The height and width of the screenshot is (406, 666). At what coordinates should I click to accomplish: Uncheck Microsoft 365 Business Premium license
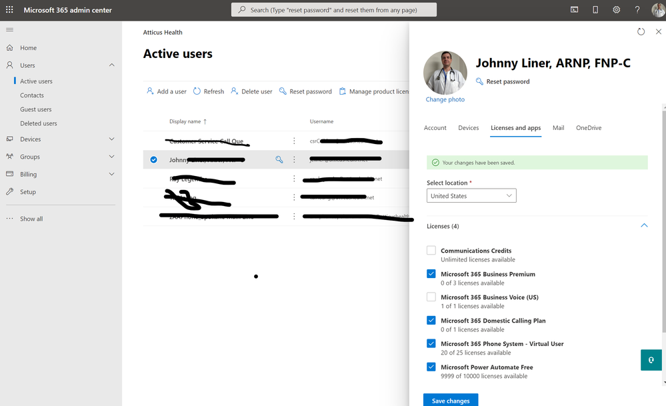(431, 273)
